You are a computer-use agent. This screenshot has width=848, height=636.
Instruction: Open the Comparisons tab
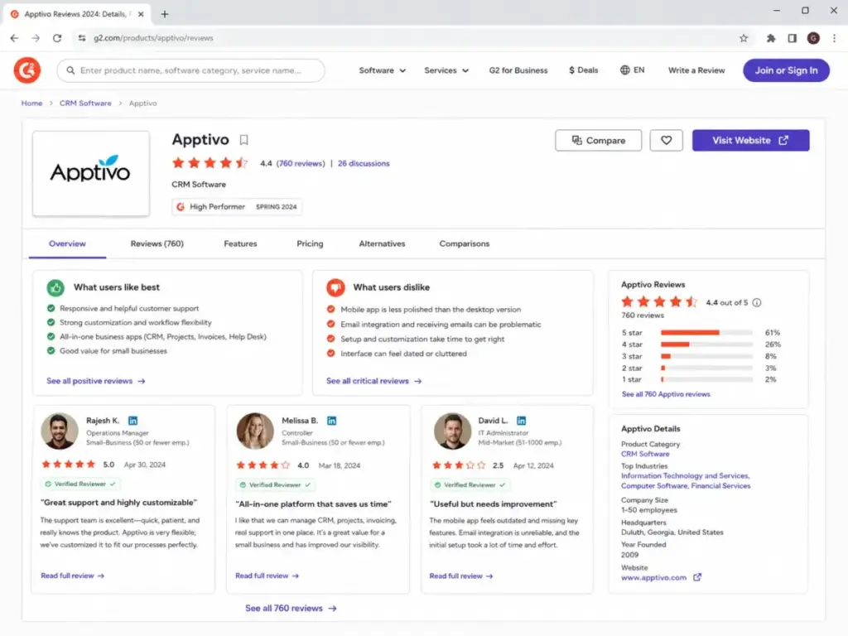pyautogui.click(x=464, y=244)
